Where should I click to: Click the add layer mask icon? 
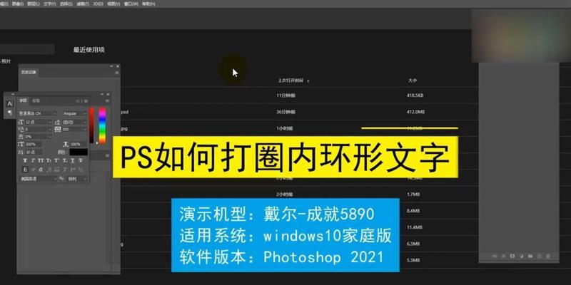pos(512,256)
